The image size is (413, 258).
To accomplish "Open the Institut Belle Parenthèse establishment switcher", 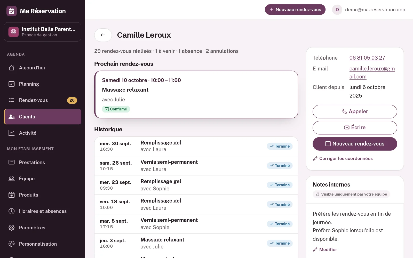I will point(43,32).
